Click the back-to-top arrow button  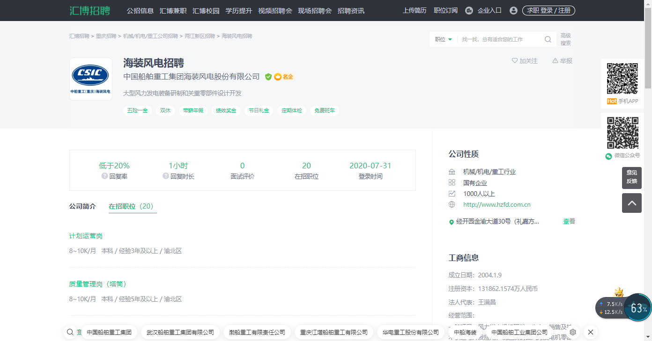632,203
